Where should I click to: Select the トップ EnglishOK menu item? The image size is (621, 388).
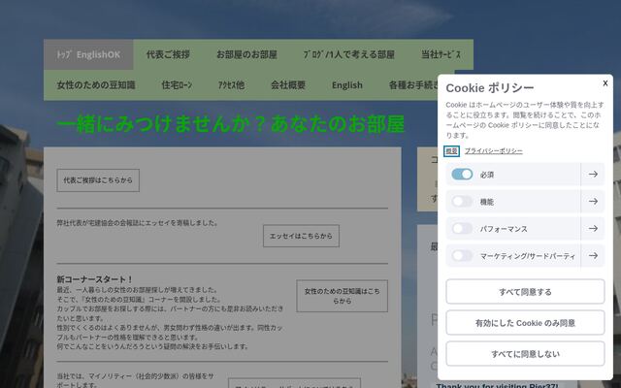tap(88, 54)
